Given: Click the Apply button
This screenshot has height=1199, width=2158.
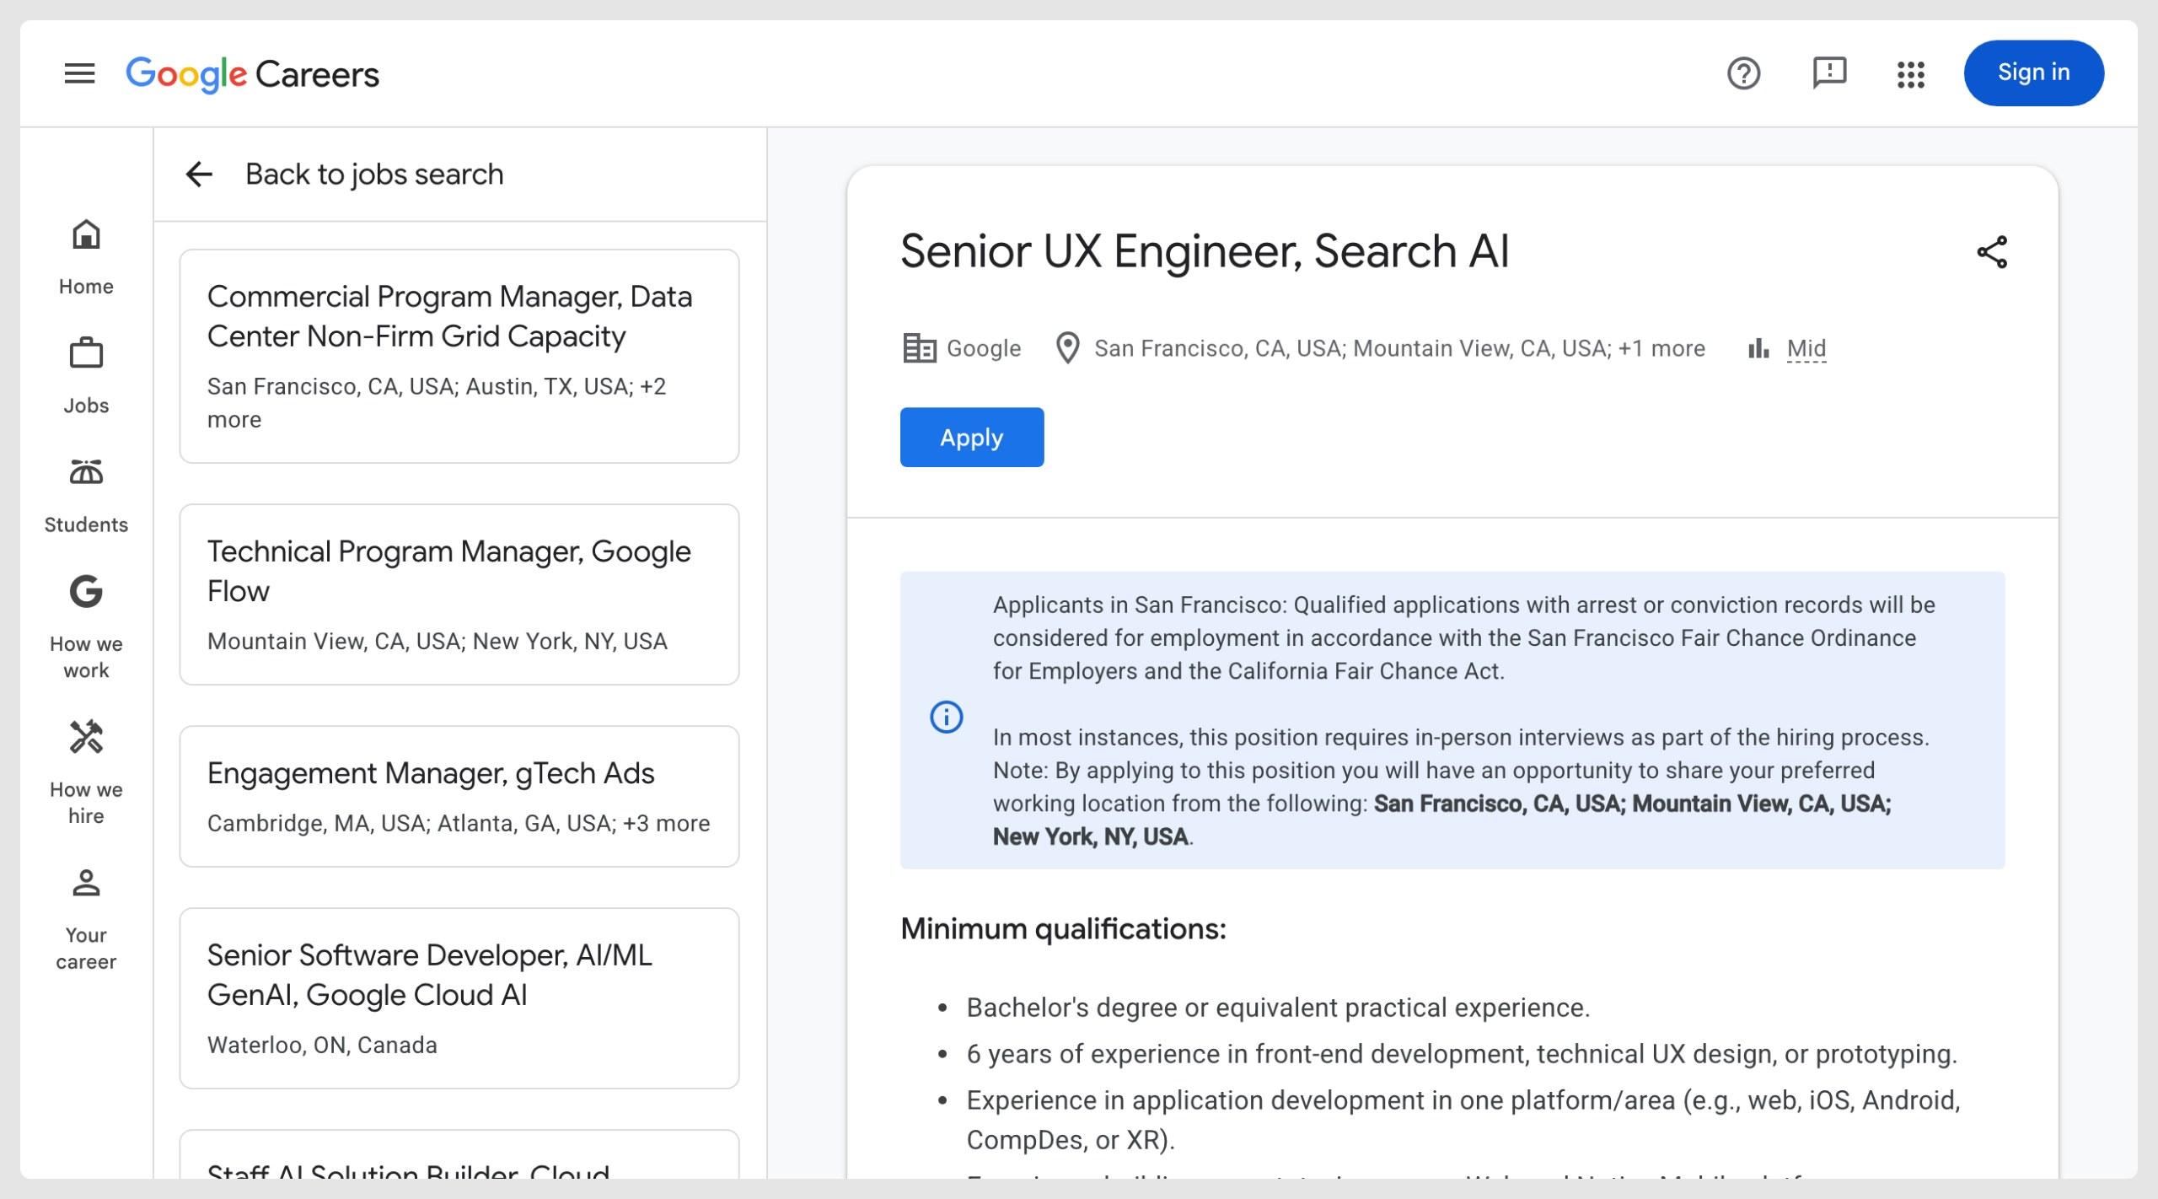Looking at the screenshot, I should coord(972,438).
